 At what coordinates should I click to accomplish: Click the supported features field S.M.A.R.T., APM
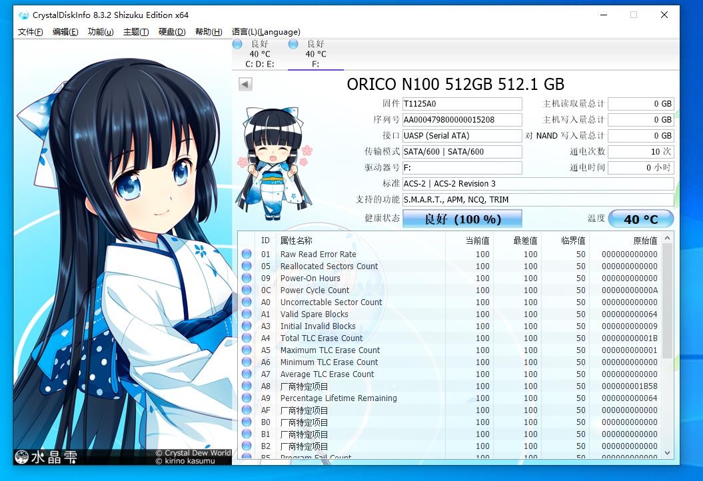click(x=538, y=200)
